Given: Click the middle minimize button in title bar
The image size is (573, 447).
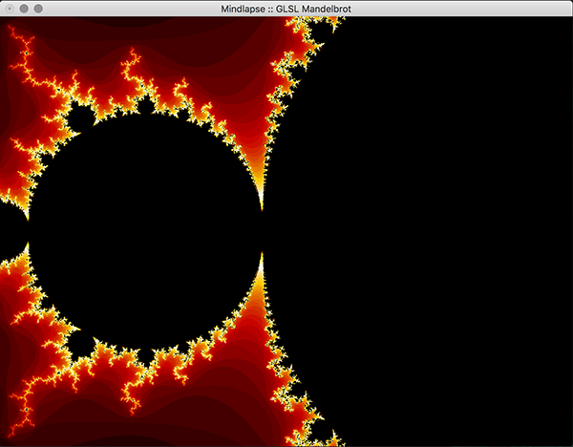Looking at the screenshot, I should pos(24,8).
